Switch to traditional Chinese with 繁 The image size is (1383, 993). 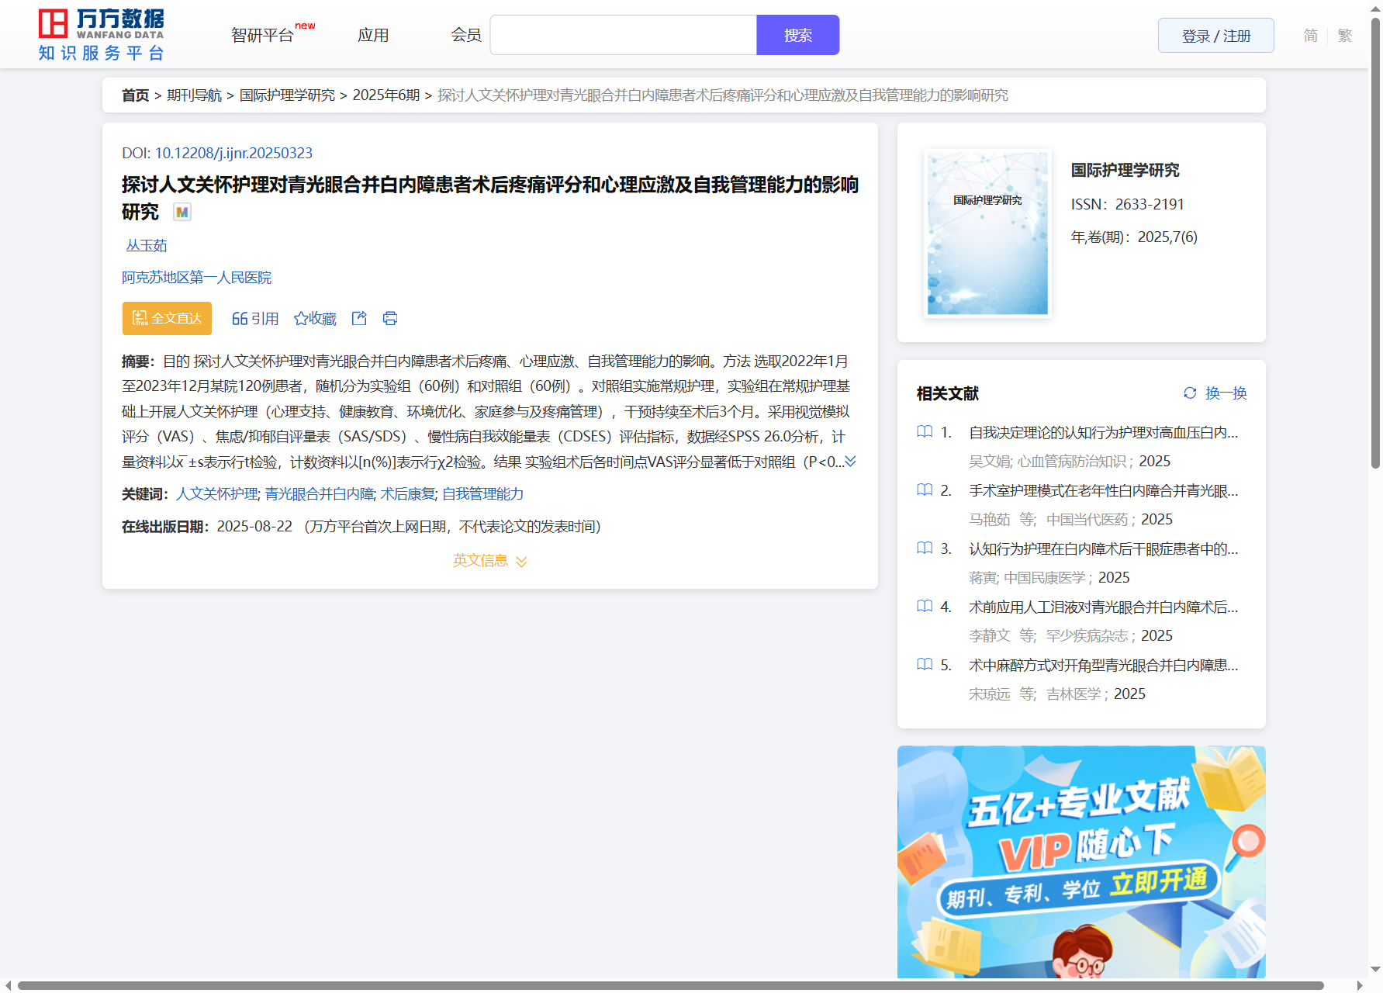point(1345,36)
